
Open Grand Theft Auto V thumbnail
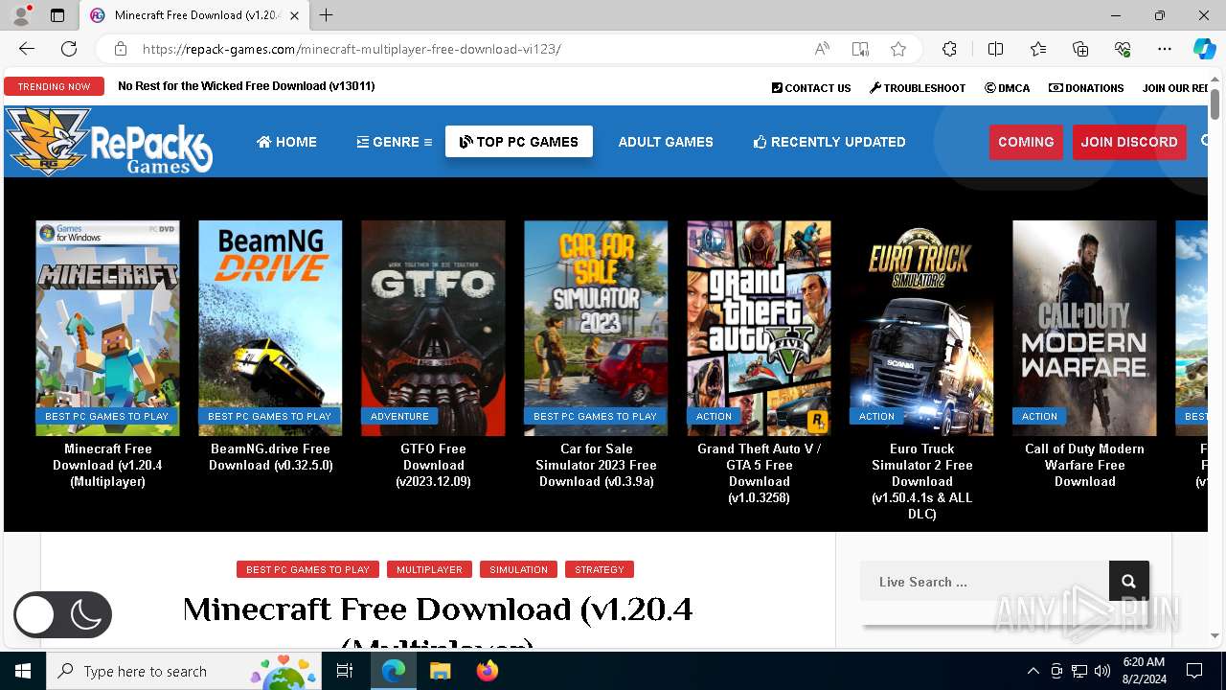point(759,328)
